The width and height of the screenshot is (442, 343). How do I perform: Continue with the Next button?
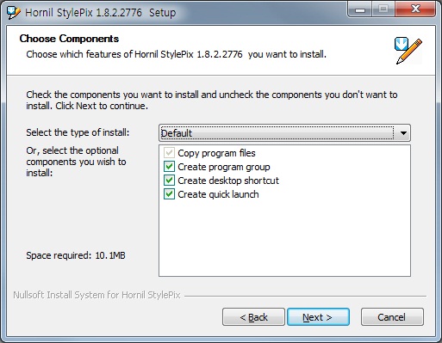[318, 317]
